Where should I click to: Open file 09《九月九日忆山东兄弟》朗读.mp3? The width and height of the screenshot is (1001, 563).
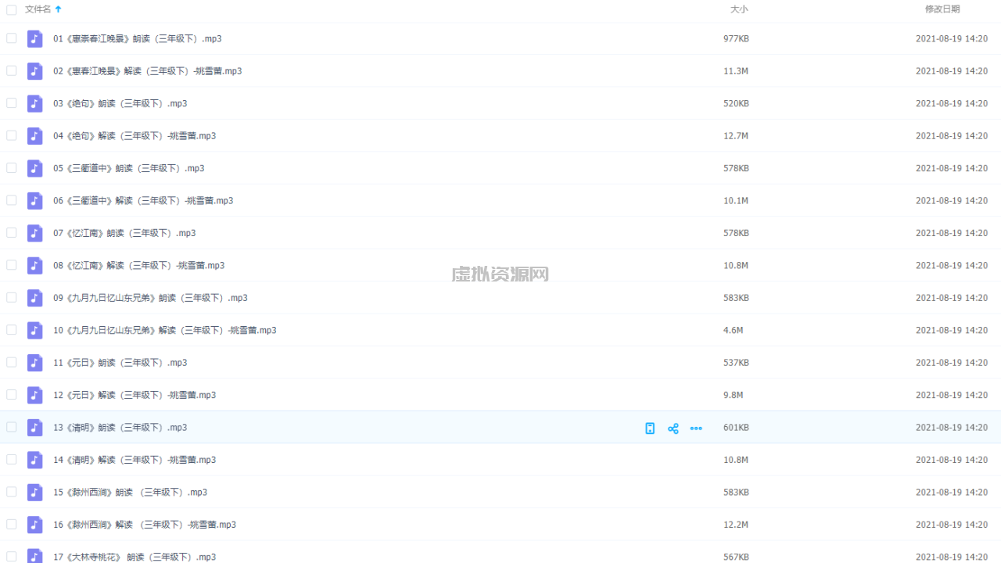click(x=150, y=299)
